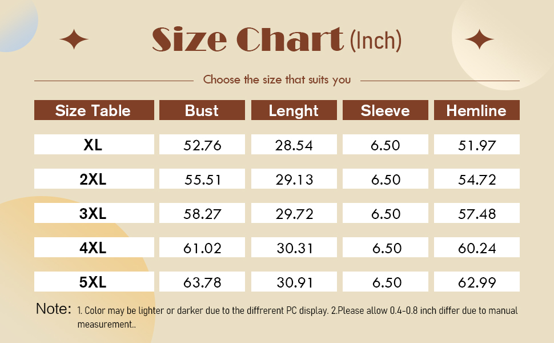Viewport: 554px width, 343px height.
Task: Click the 63.78 bust value cell
Action: pos(202,282)
